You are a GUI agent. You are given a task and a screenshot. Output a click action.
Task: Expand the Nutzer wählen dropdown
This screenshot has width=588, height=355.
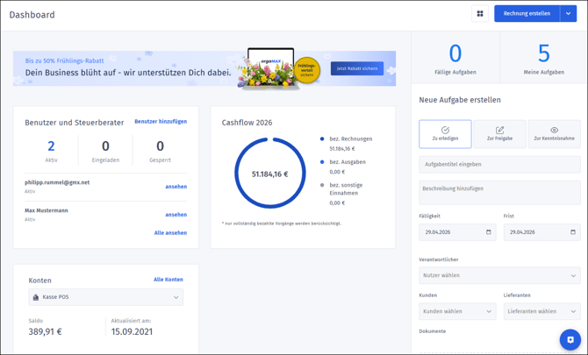pyautogui.click(x=499, y=275)
